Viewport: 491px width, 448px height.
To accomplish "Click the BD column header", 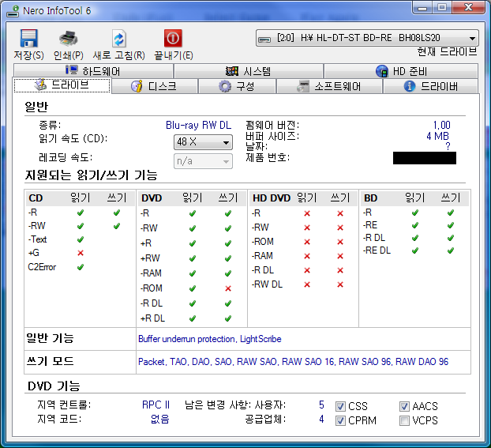I will click(370, 198).
